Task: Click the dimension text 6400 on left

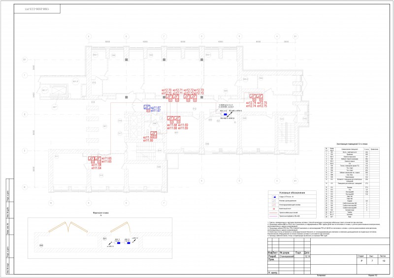Action: (x=33, y=94)
